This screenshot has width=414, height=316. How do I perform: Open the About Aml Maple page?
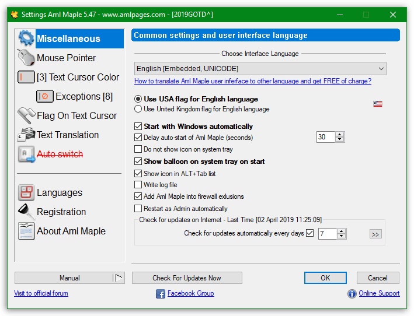point(71,231)
